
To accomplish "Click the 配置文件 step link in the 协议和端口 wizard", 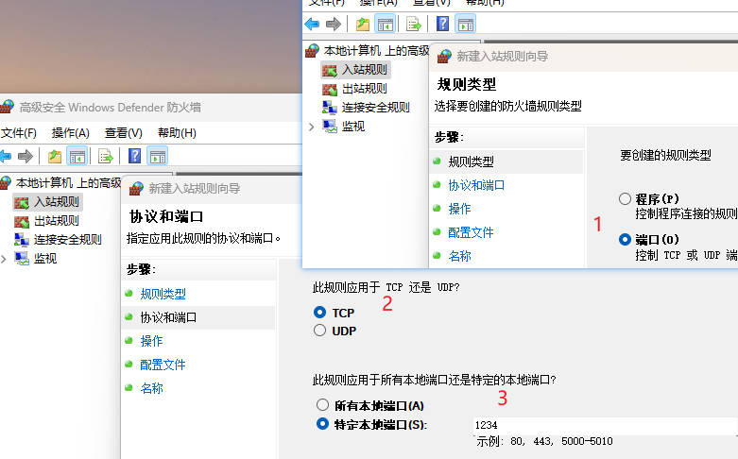I will pos(163,365).
